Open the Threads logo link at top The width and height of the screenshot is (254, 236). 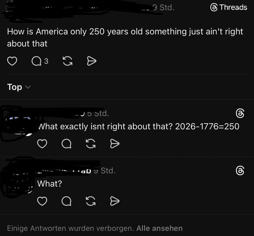(228, 7)
